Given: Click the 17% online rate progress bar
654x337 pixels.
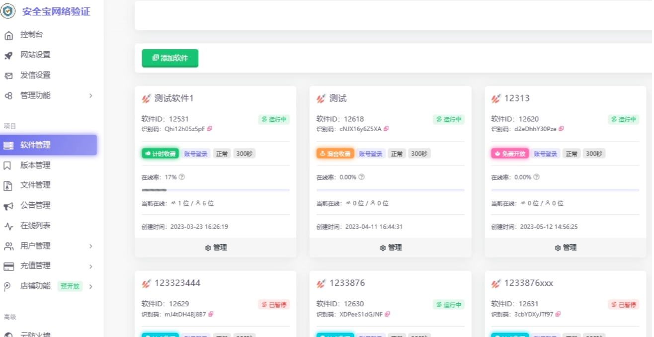Looking at the screenshot, I should pyautogui.click(x=216, y=190).
